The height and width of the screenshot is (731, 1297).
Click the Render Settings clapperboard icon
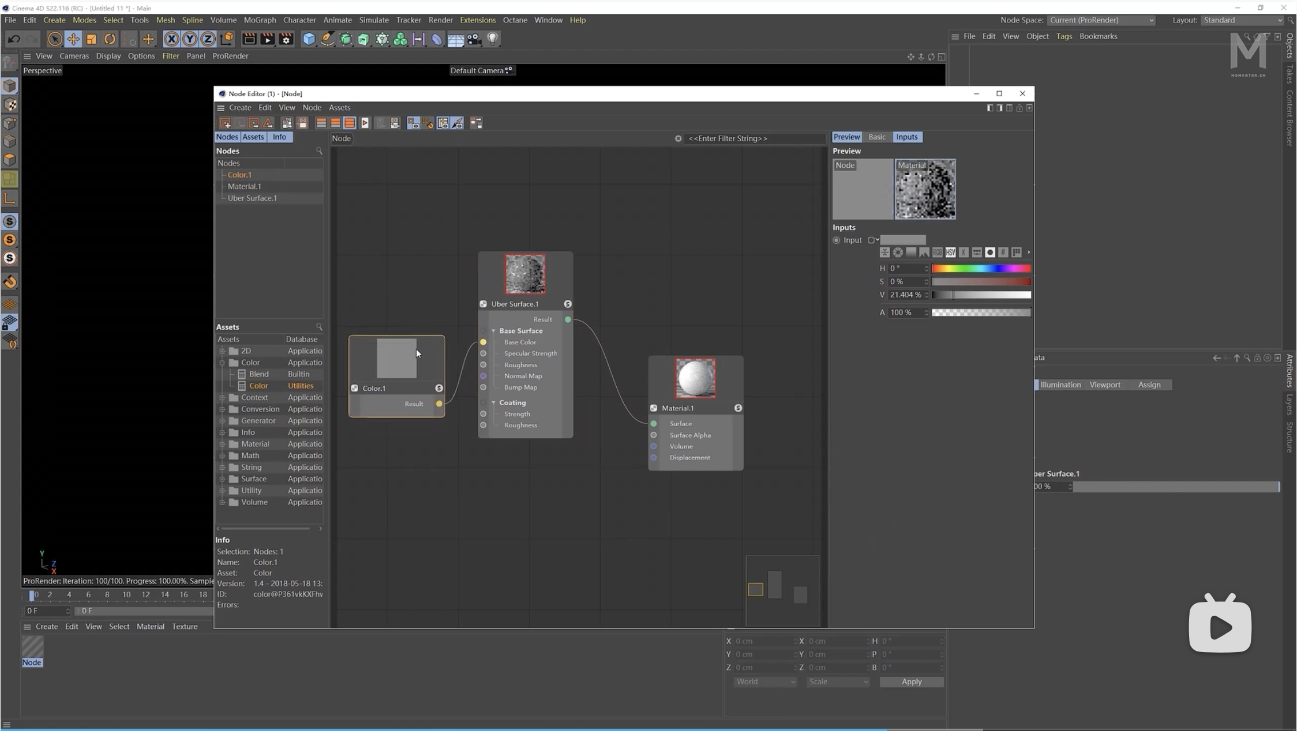coord(286,39)
